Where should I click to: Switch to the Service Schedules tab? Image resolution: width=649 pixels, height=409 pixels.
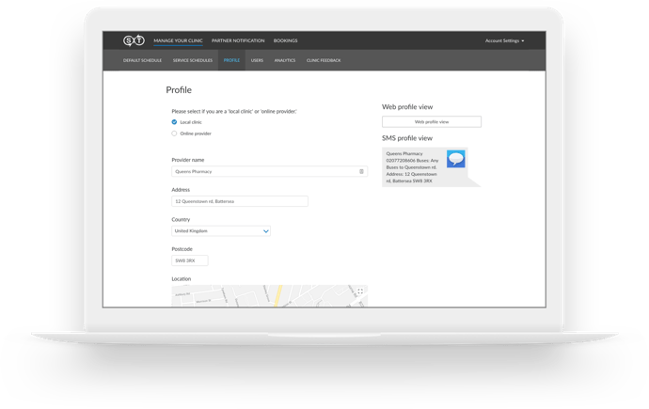click(193, 60)
